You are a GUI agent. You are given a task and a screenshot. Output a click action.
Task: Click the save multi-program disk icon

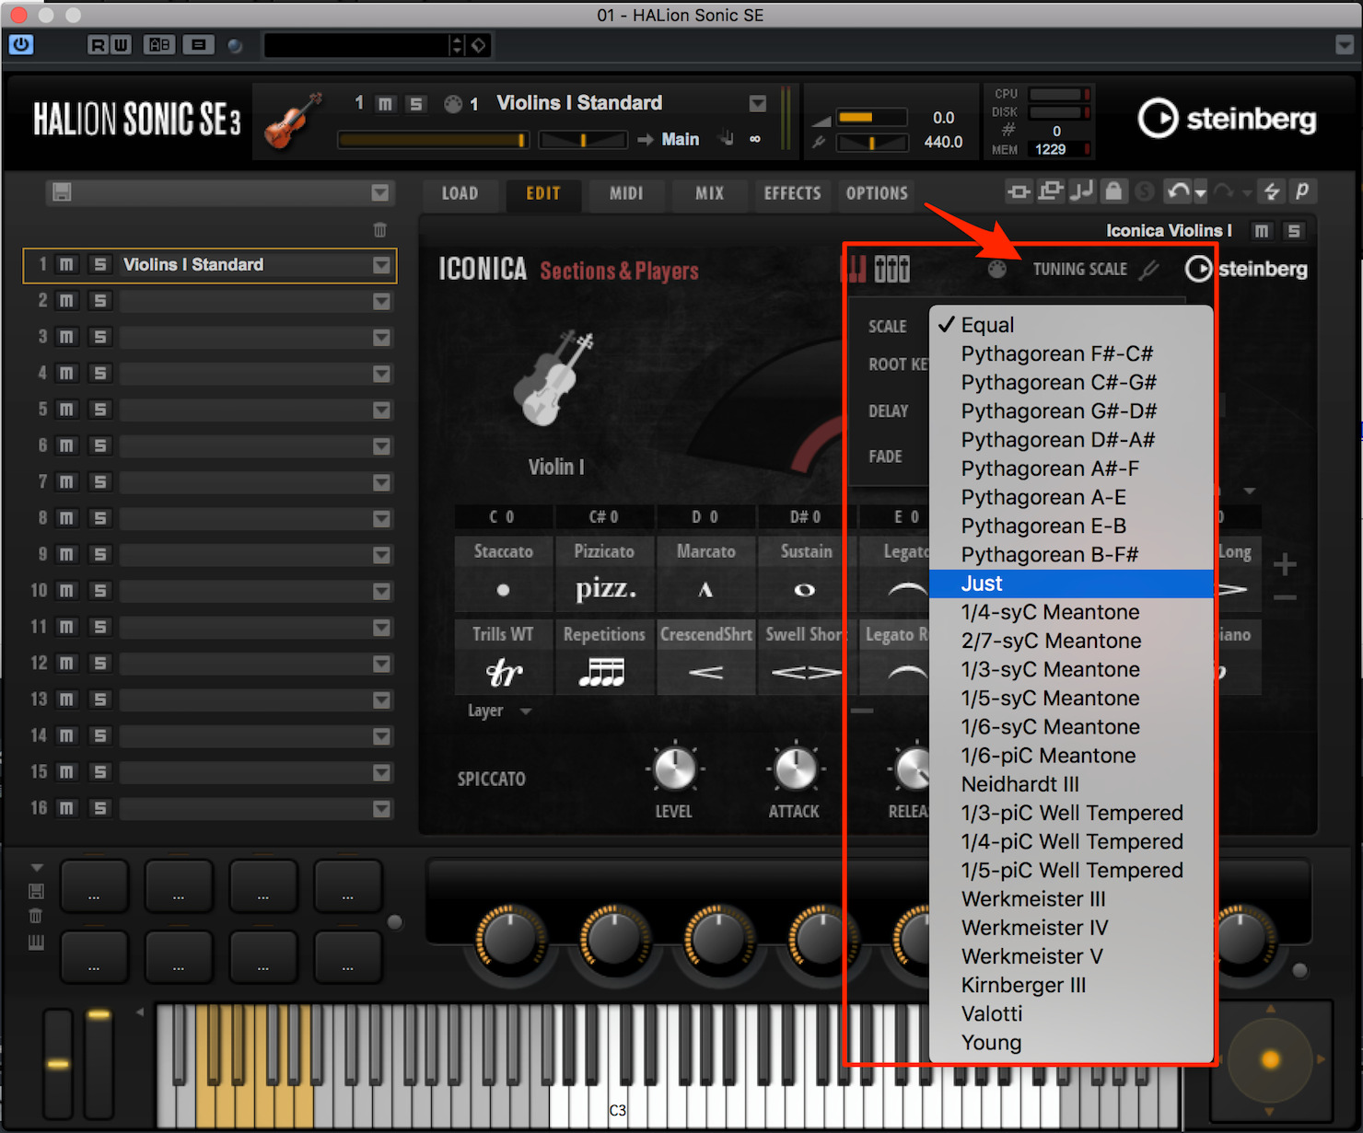pos(62,191)
